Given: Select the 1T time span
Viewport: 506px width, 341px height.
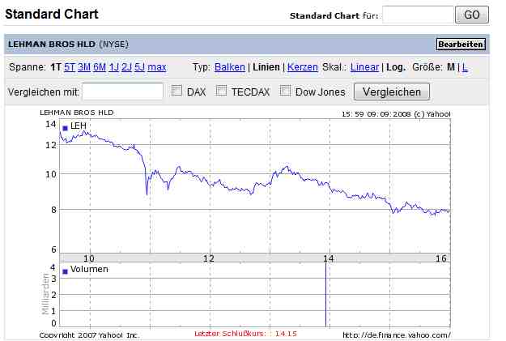Looking at the screenshot, I should click(56, 67).
